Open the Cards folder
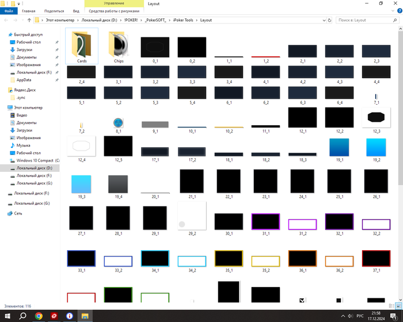The image size is (403, 322). 82,46
